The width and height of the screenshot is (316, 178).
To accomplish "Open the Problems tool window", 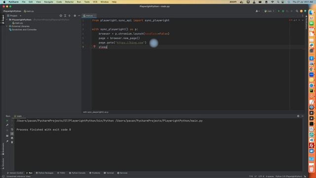I will coord(94,173).
